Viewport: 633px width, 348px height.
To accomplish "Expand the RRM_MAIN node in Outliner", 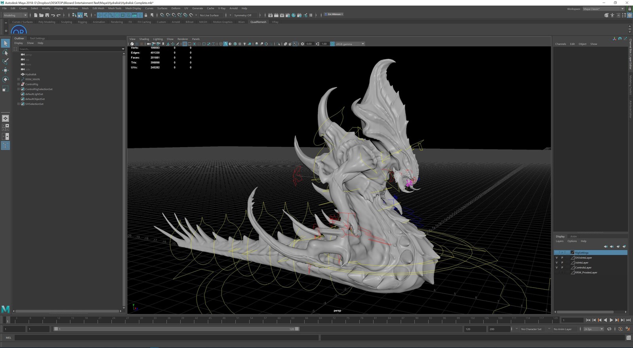I will (x=18, y=79).
